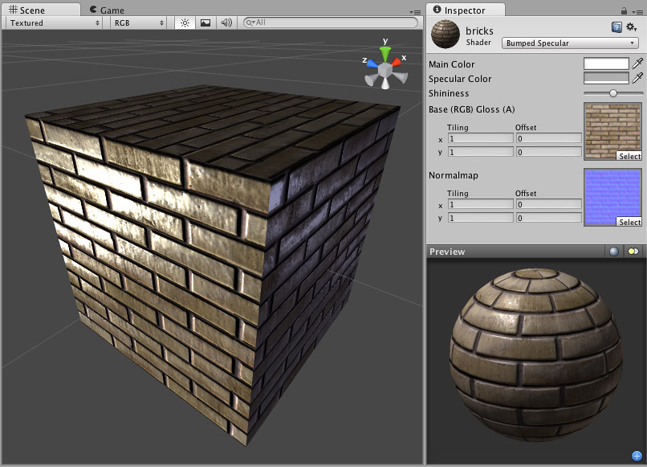Toggle the Inspector lock padlock
The width and height of the screenshot is (647, 467).
(625, 10)
